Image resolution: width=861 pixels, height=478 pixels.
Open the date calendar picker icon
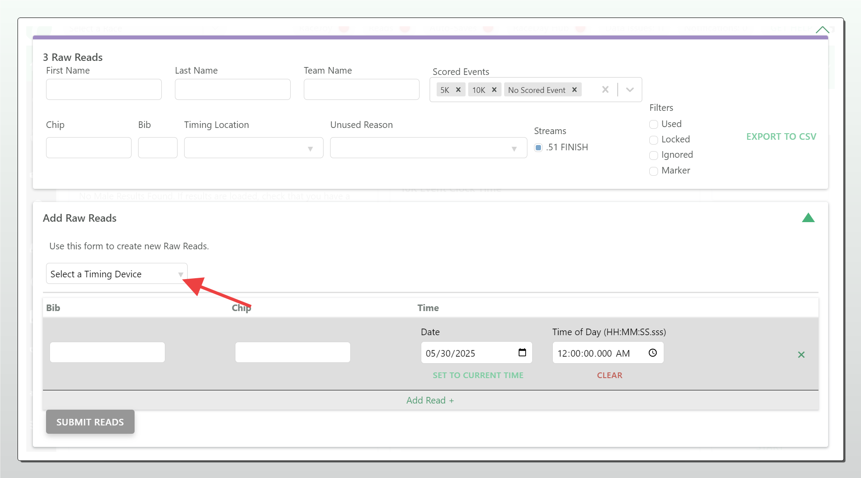coord(522,353)
